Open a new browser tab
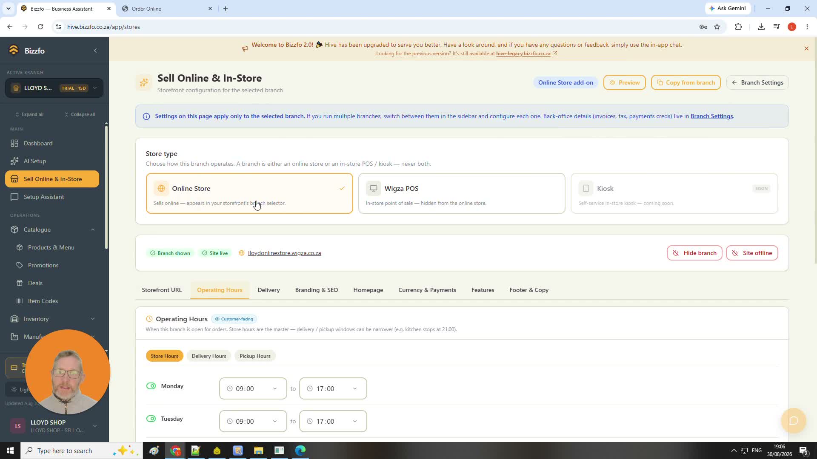817x459 pixels. [x=226, y=8]
